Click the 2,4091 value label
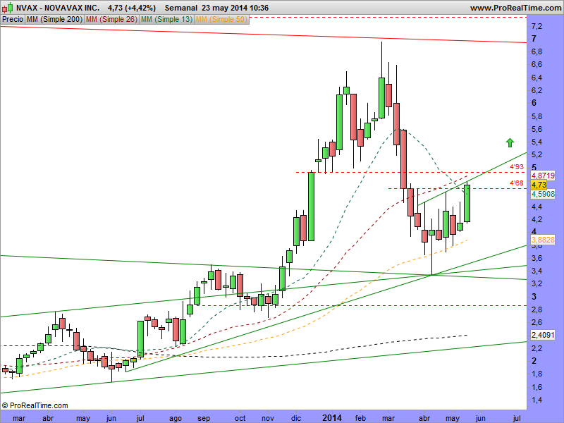 [x=543, y=335]
